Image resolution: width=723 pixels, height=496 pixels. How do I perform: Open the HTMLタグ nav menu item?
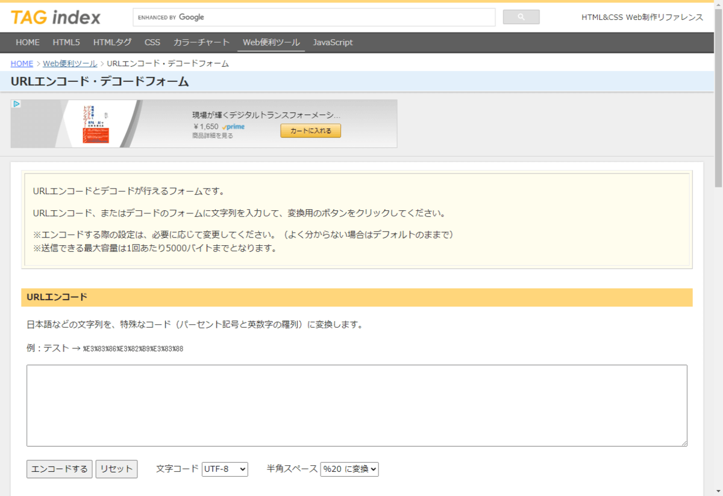pos(113,42)
